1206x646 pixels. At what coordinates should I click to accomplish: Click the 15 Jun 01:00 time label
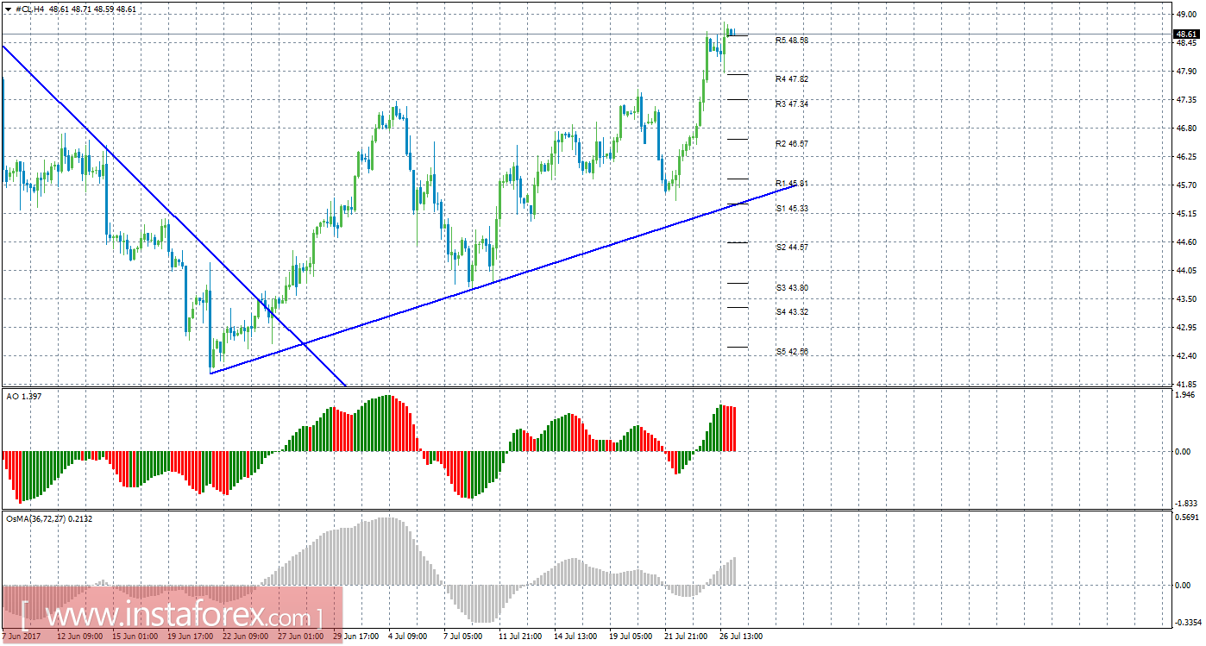click(x=135, y=637)
